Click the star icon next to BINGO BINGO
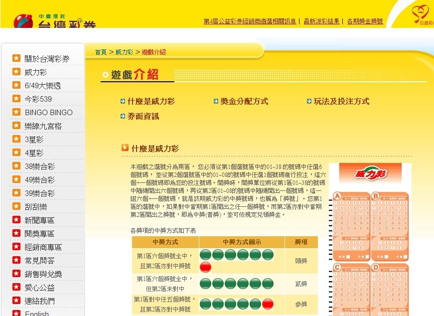The image size is (434, 316). pos(16,113)
